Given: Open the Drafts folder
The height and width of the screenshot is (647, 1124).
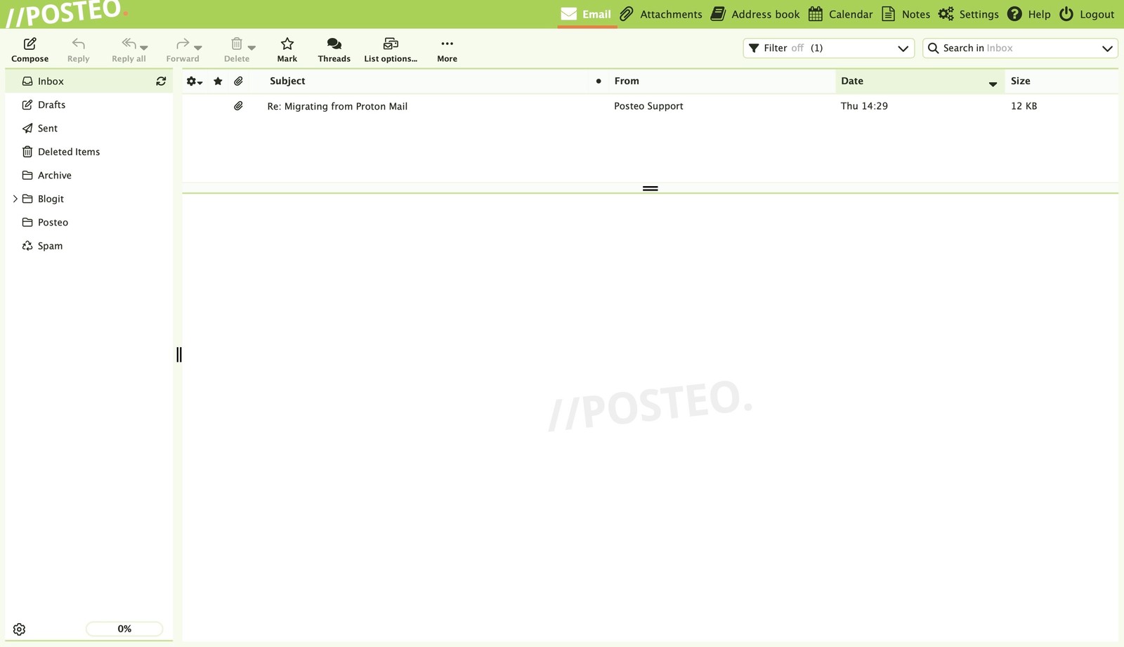Looking at the screenshot, I should [89, 105].
